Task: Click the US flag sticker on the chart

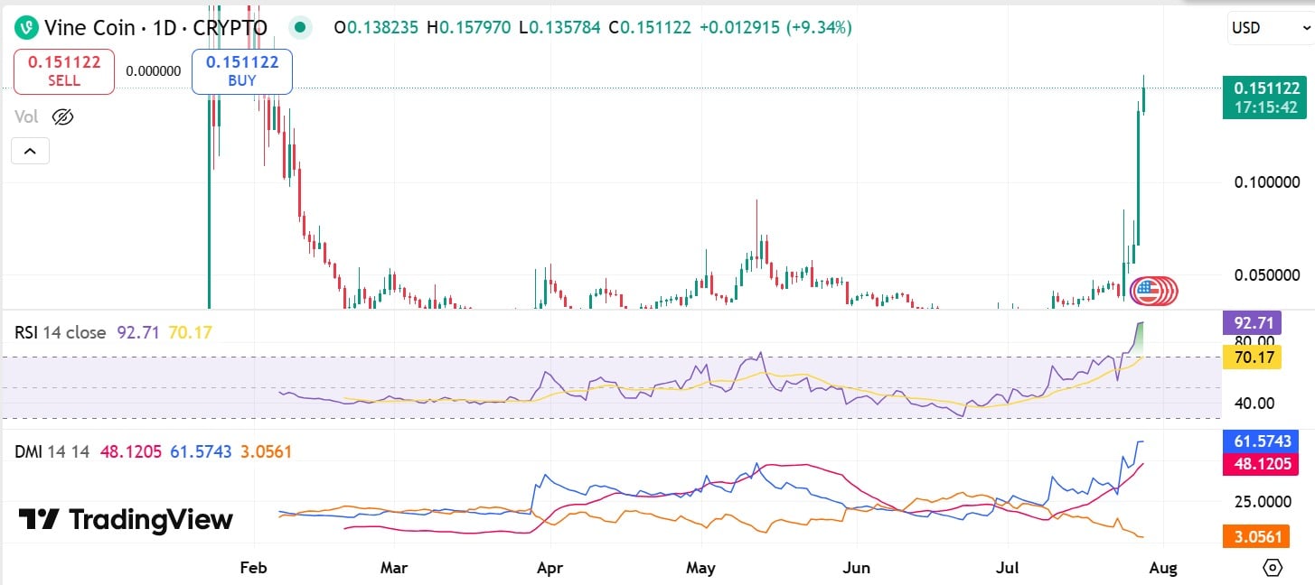Action: click(x=1153, y=289)
